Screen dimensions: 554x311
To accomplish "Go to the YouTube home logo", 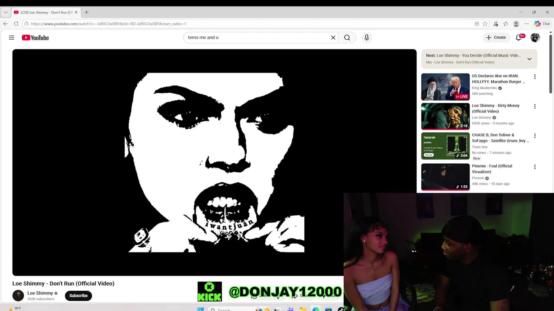I will tap(35, 38).
